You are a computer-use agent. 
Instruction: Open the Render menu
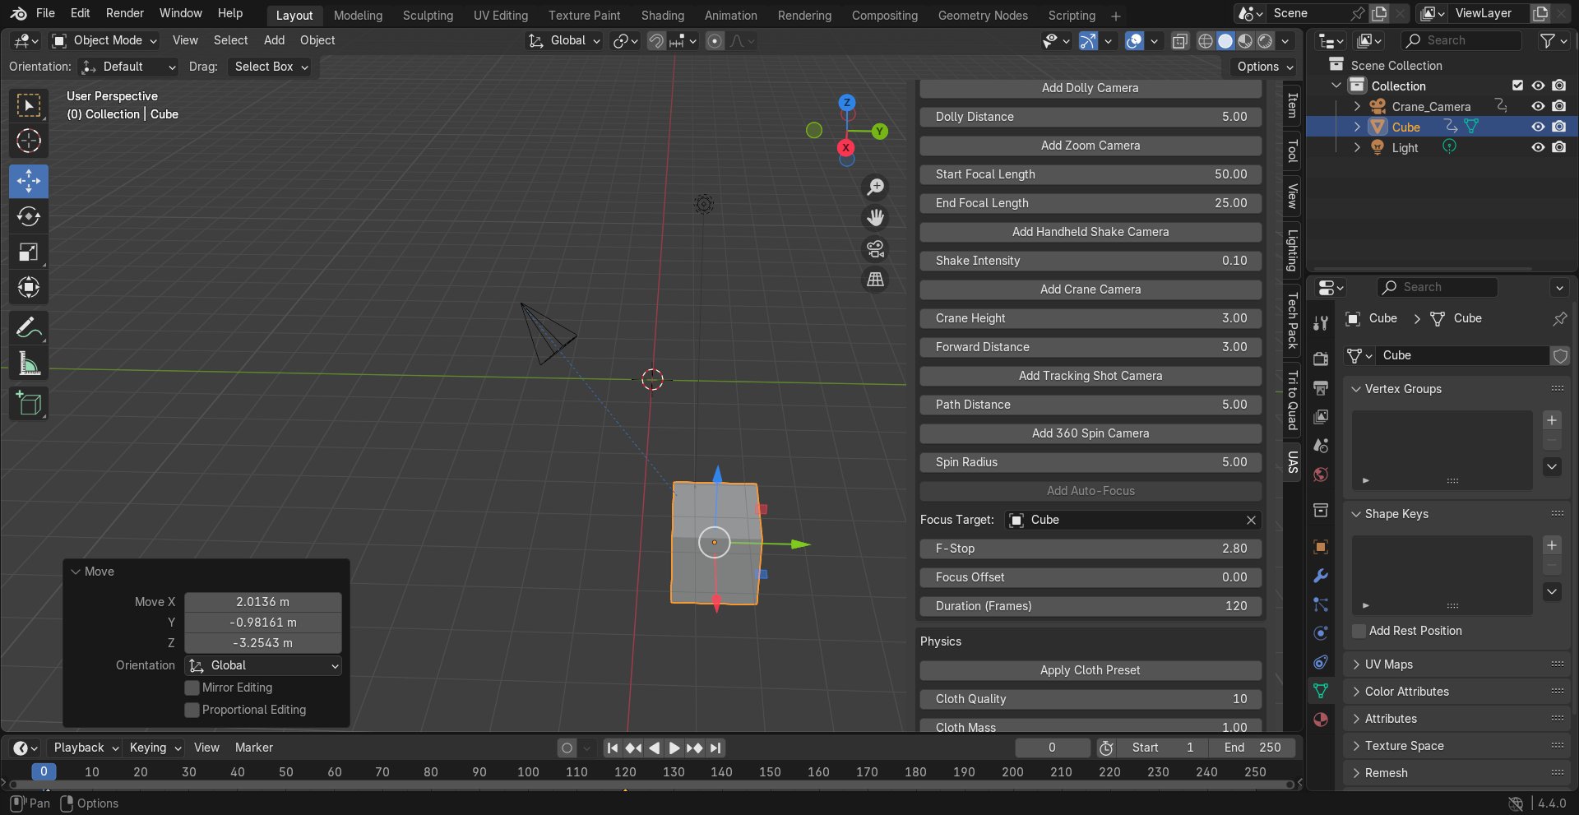[125, 12]
